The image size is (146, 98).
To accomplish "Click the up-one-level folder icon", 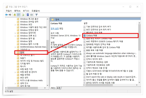I will tap(15, 15).
